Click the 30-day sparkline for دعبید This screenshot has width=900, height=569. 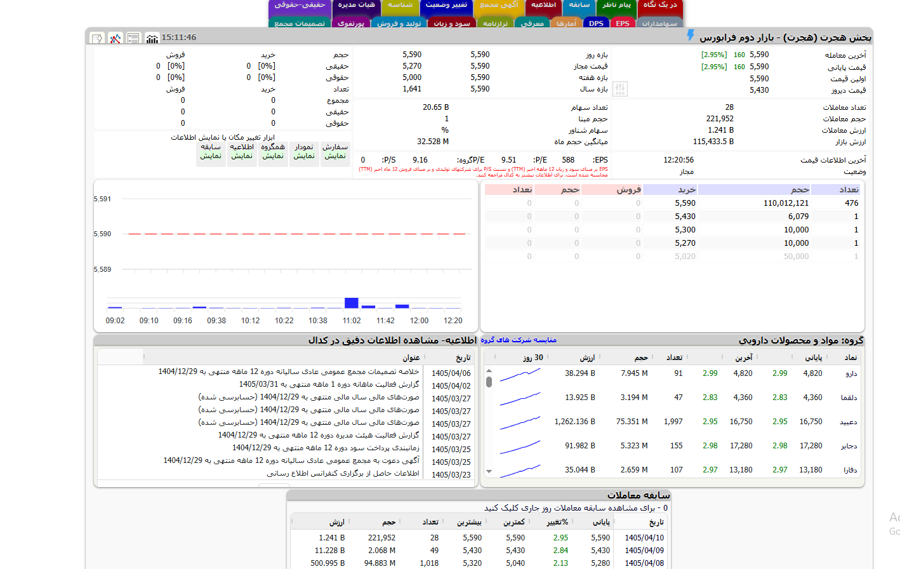(520, 422)
